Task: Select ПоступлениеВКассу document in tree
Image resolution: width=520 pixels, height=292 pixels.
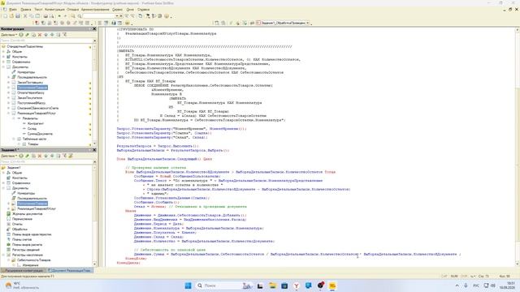Action: [31, 103]
